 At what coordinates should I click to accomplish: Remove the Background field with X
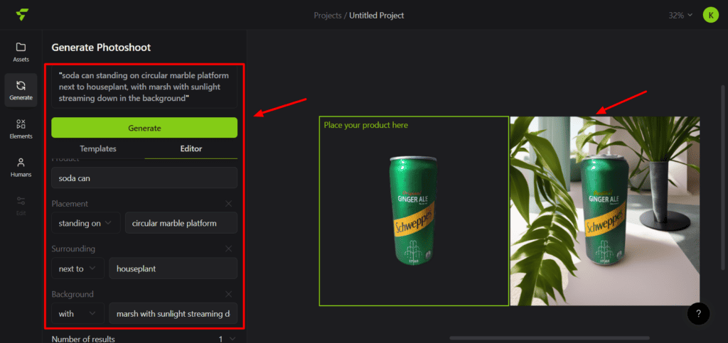pos(228,294)
